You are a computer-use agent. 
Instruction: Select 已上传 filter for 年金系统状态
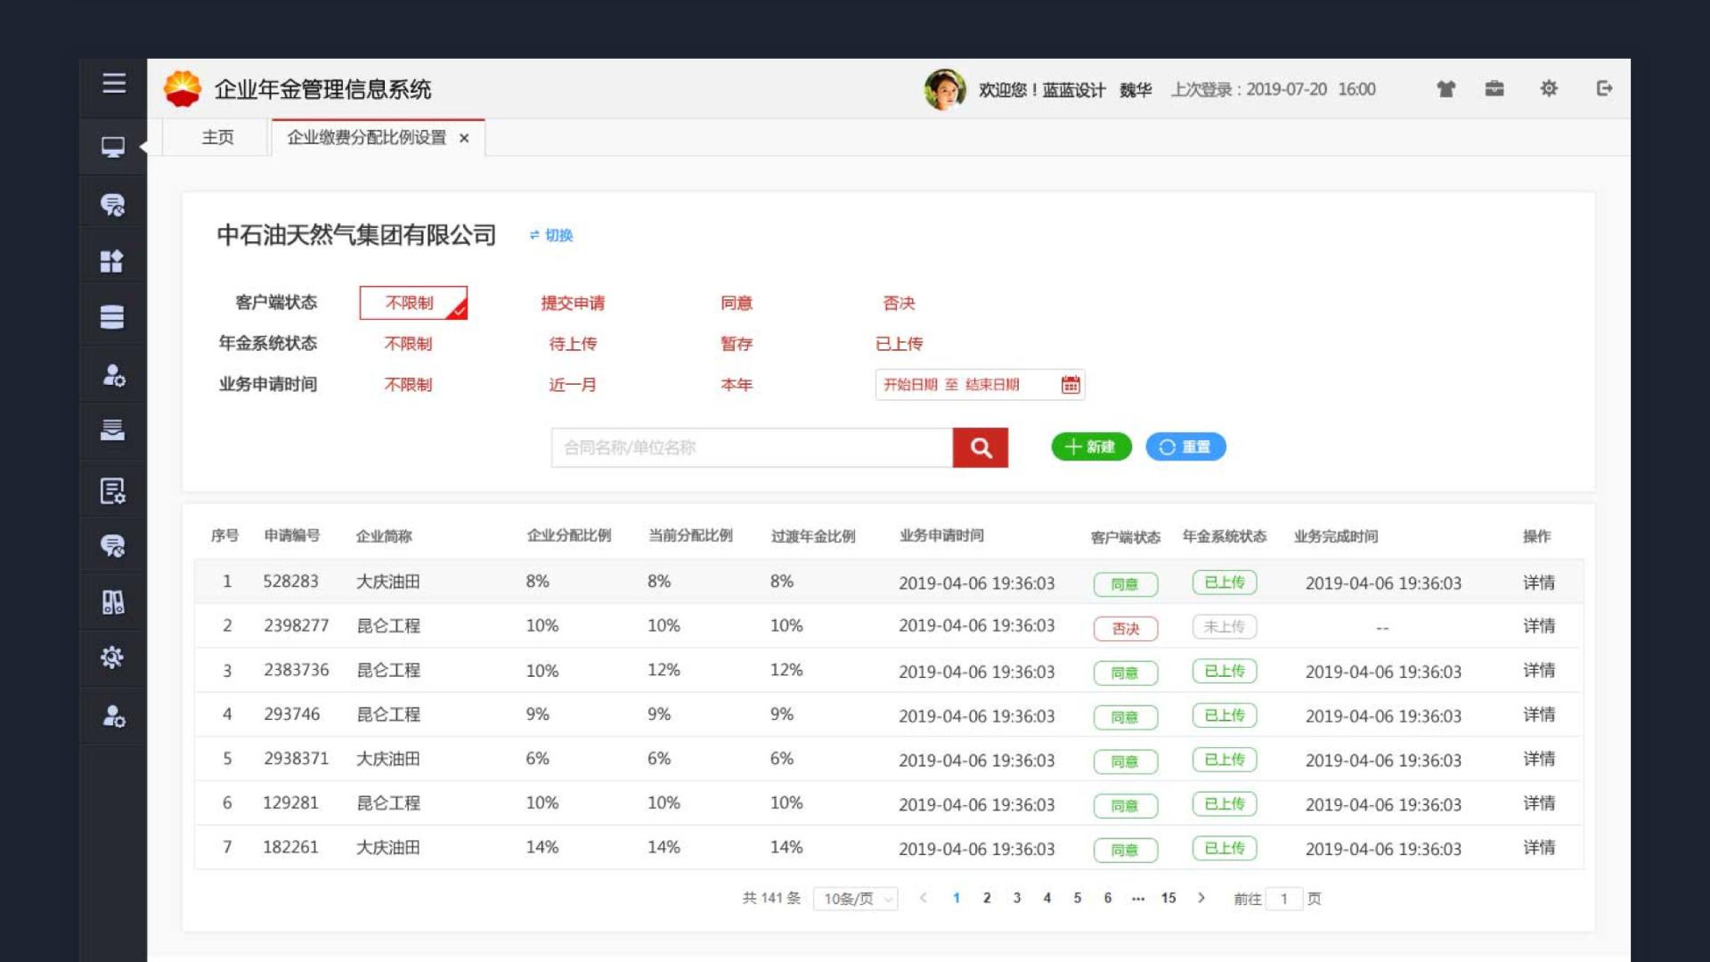pyautogui.click(x=901, y=344)
